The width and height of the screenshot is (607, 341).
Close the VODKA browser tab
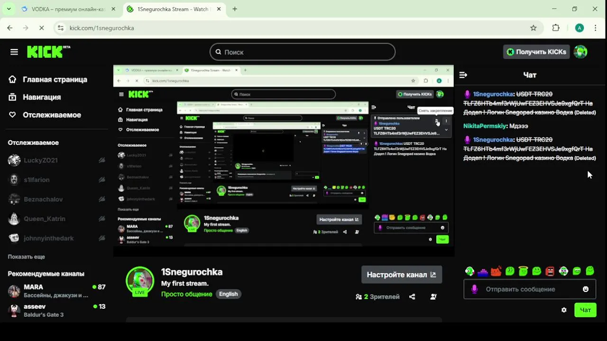(x=113, y=9)
